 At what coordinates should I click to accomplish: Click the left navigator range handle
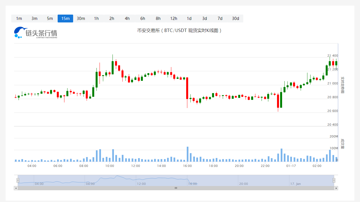pos(18,180)
